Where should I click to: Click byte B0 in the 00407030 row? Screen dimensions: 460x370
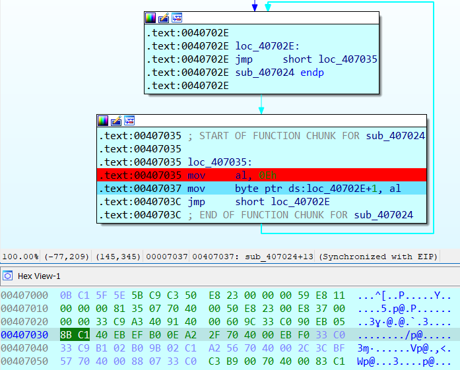click(155, 335)
